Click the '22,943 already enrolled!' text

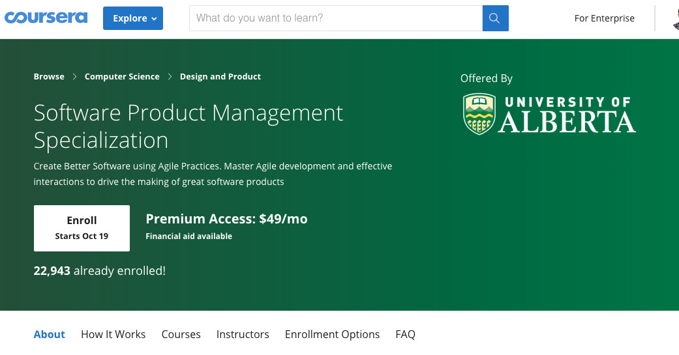tap(100, 271)
